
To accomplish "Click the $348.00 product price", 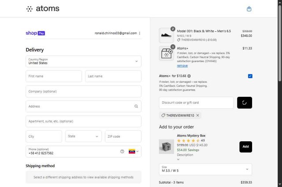I will pos(246,36).
